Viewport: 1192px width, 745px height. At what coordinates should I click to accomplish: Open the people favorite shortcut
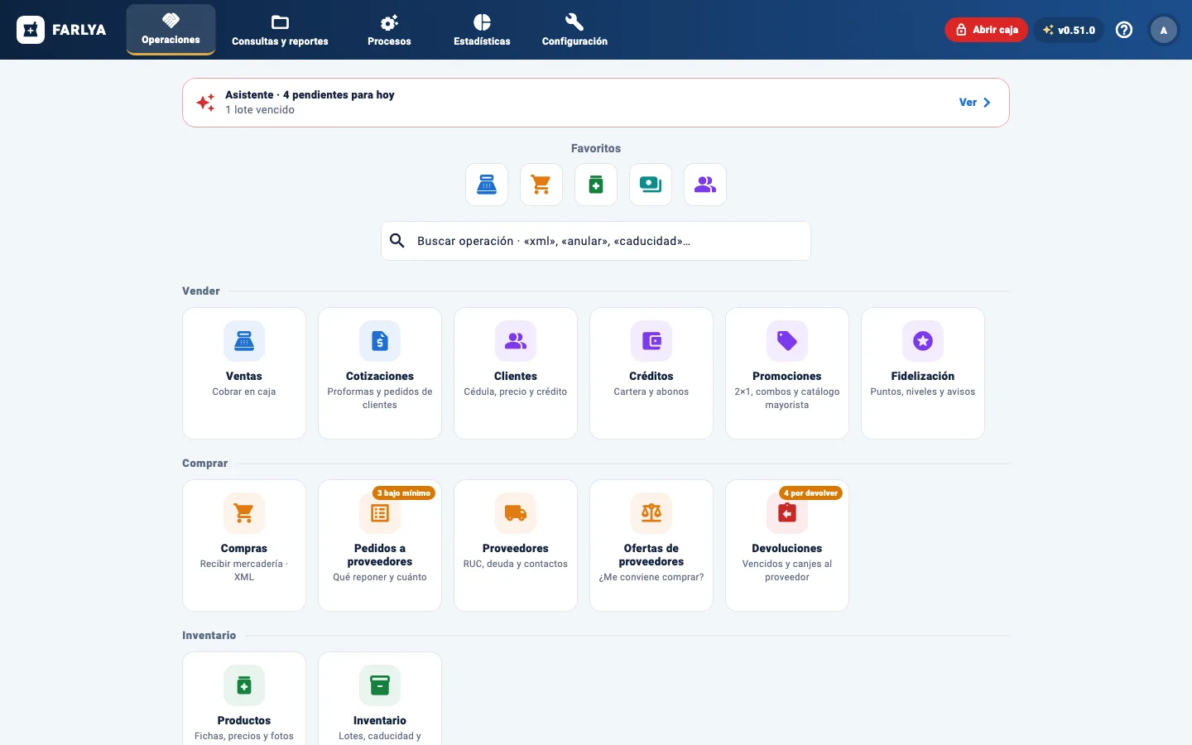pyautogui.click(x=705, y=185)
